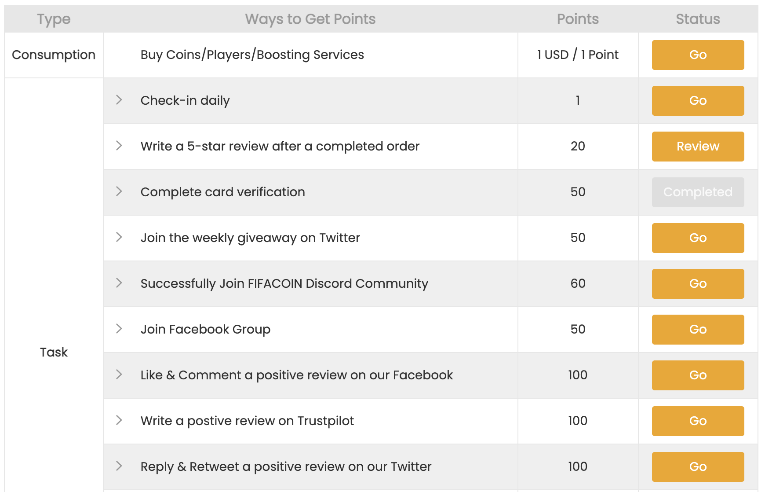
Task: Click Go for Join Facebook Group
Action: 698,330
